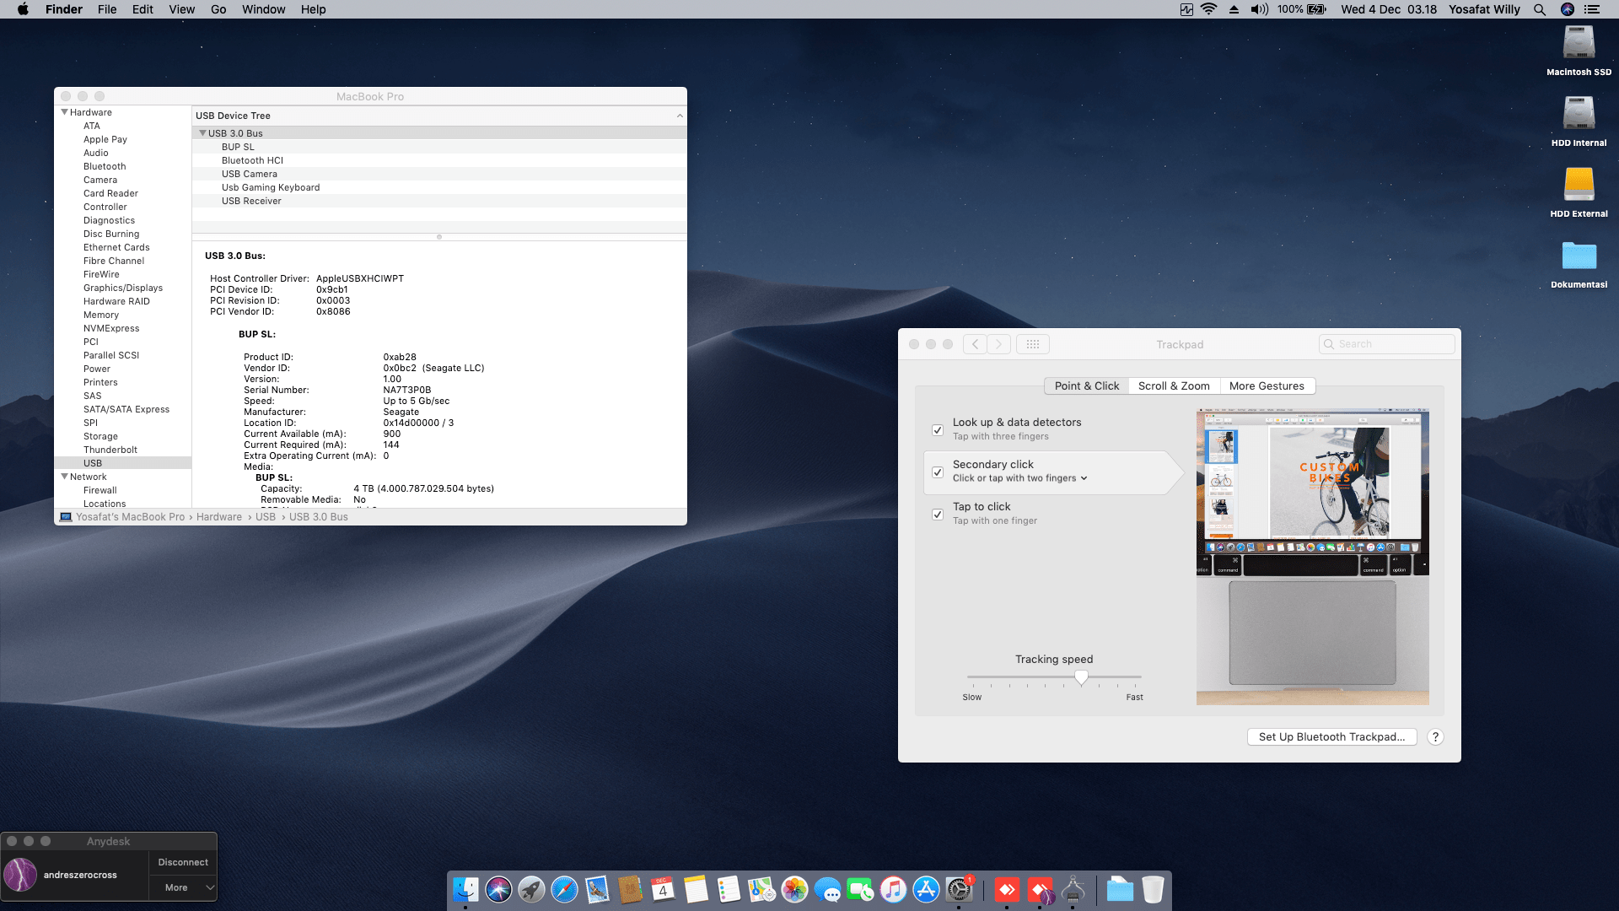Screen dimensions: 1619x911
Task: Open Safari from the Dock
Action: pos(564,889)
